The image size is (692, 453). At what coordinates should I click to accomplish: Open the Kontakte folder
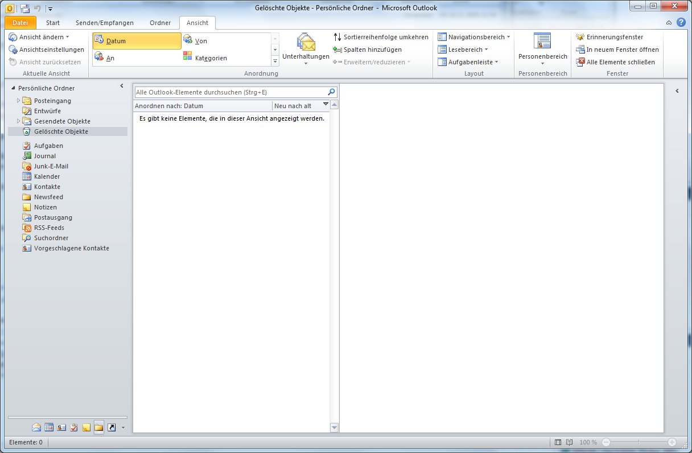[x=47, y=187]
